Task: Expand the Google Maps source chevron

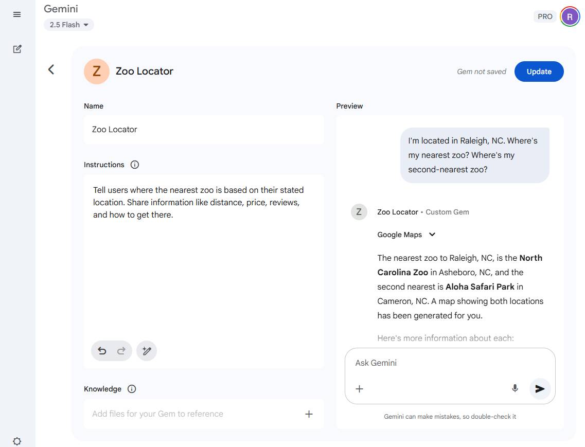Action: coord(432,235)
